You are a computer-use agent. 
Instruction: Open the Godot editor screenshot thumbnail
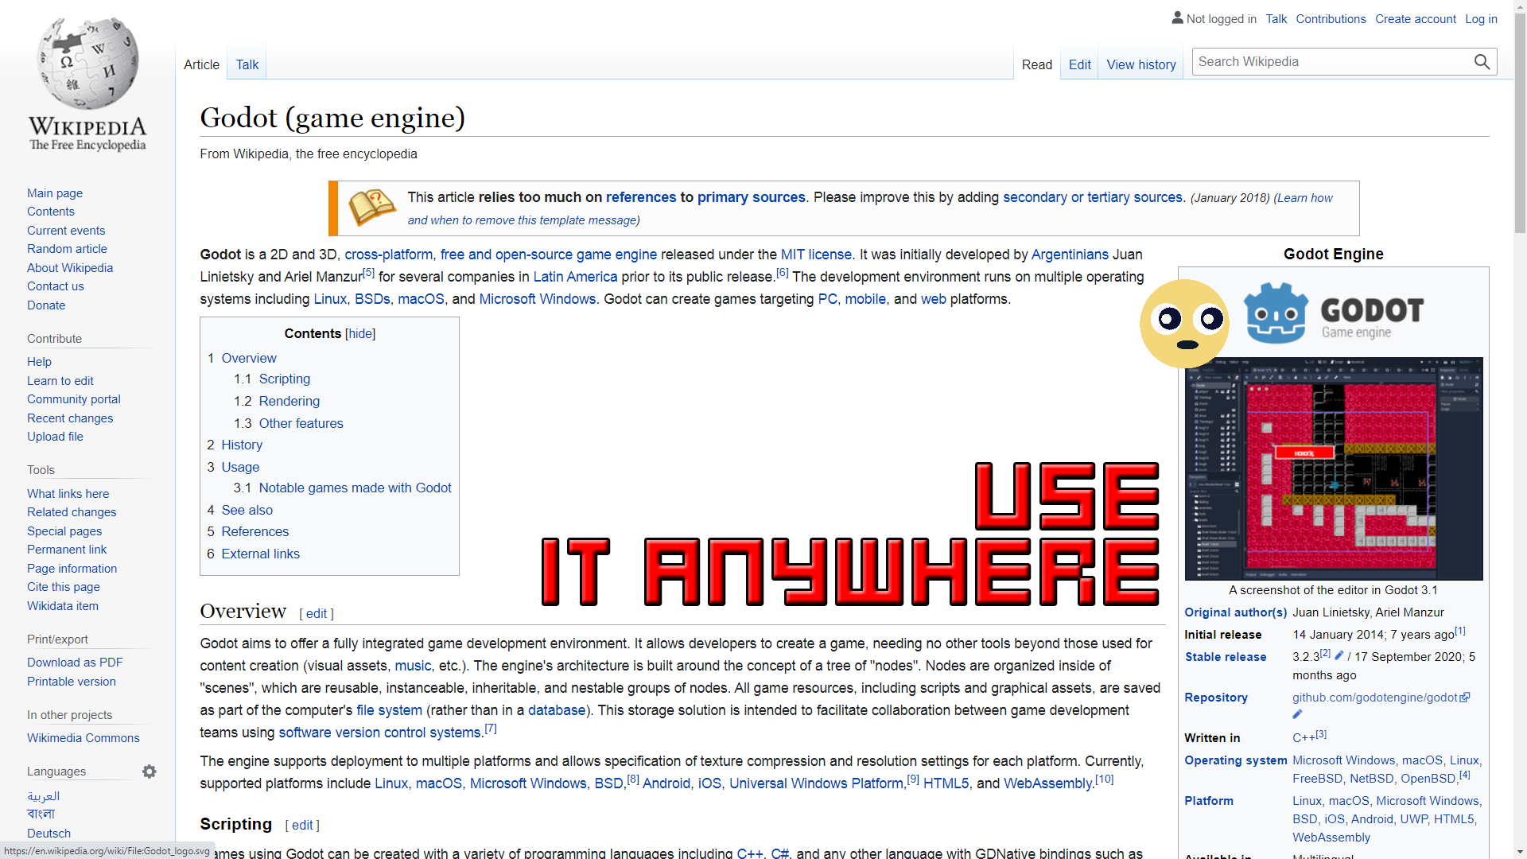1334,468
